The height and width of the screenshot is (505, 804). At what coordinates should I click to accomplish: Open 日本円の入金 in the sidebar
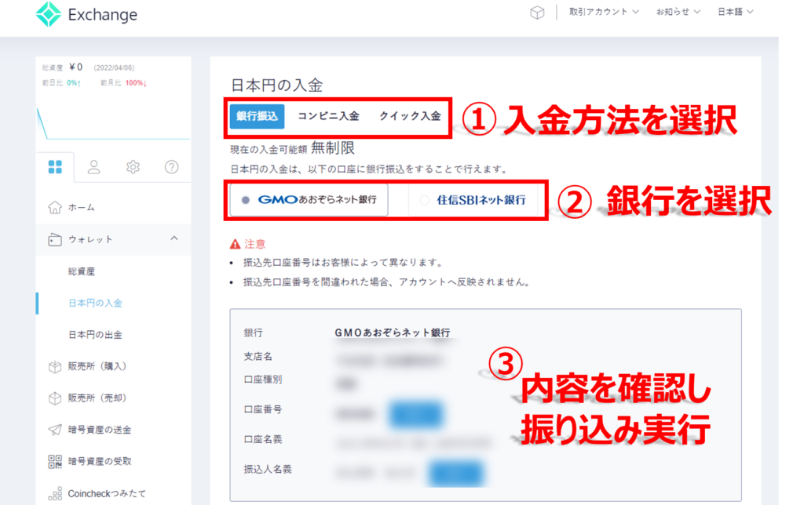(x=95, y=303)
